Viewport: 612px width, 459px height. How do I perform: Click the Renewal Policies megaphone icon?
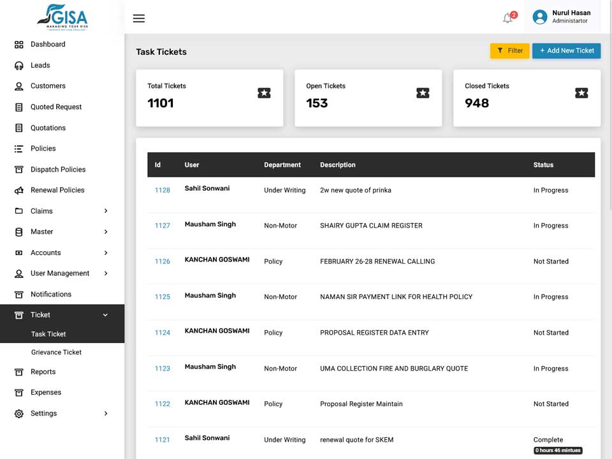18,191
